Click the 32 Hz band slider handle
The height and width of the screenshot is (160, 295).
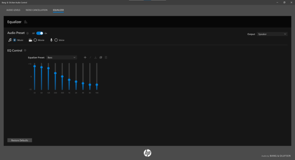coord(35,66)
